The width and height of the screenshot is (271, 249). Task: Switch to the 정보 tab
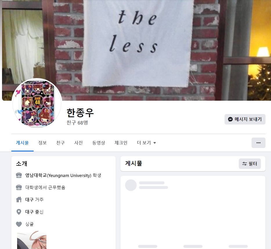point(42,143)
